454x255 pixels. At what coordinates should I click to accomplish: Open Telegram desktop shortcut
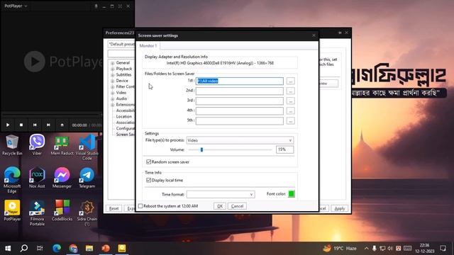coord(87,178)
